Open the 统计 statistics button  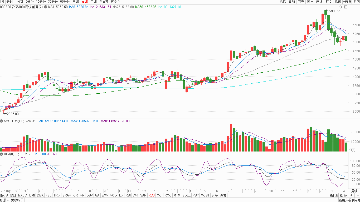[310, 2]
